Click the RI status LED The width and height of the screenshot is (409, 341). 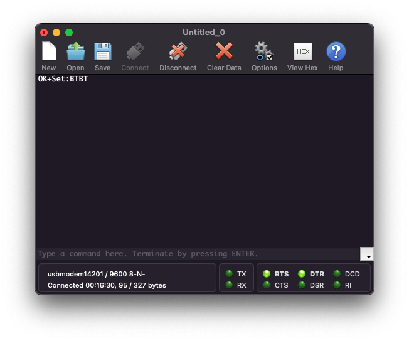pyautogui.click(x=337, y=285)
